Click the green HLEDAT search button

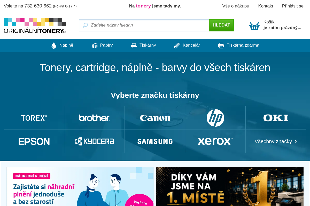(x=221, y=25)
